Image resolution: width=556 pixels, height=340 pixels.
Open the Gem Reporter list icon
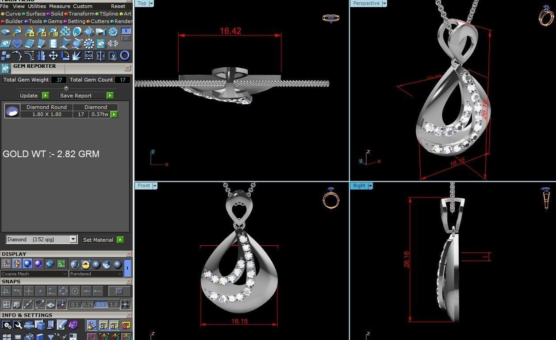(x=101, y=43)
